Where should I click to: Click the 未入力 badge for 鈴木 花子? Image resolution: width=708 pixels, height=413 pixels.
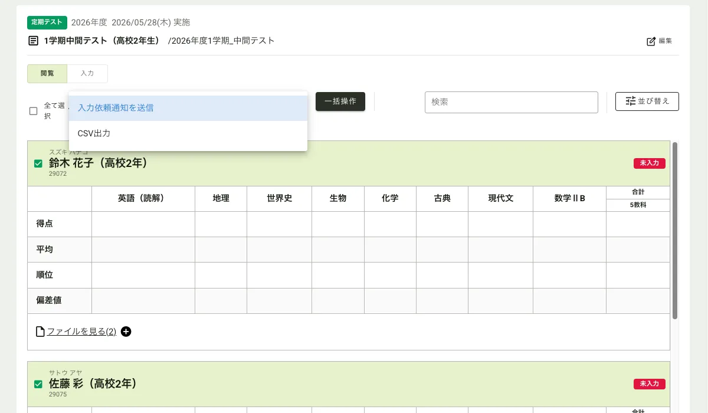click(649, 163)
